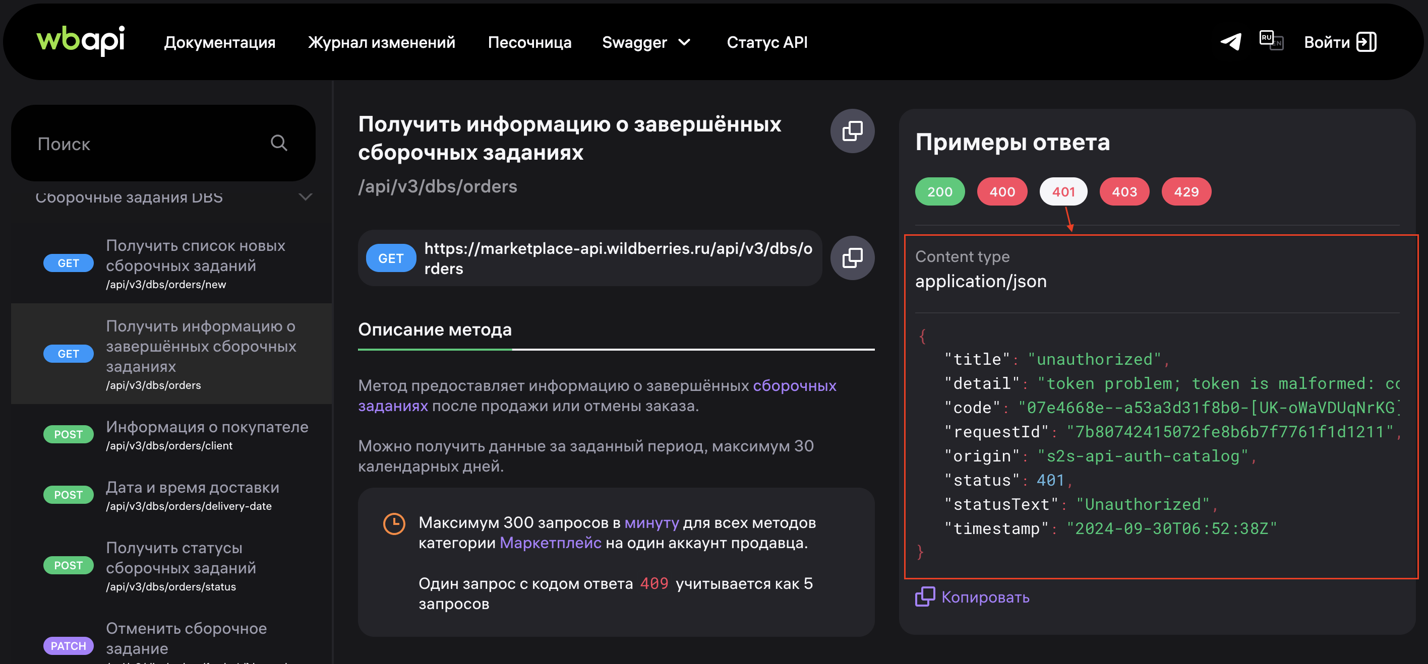This screenshot has width=1428, height=664.
Task: Click the 409 code in the limit note
Action: (x=653, y=583)
